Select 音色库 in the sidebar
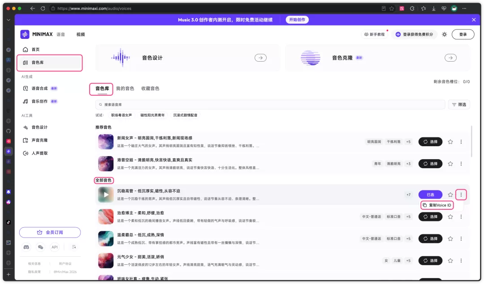This screenshot has width=484, height=284. click(50, 63)
